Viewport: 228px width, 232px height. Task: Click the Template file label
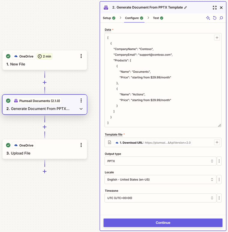(114, 134)
